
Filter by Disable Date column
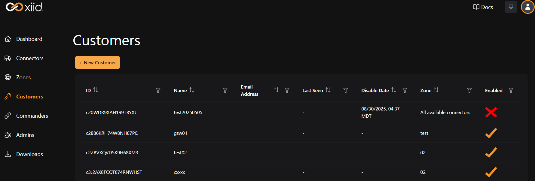point(405,90)
